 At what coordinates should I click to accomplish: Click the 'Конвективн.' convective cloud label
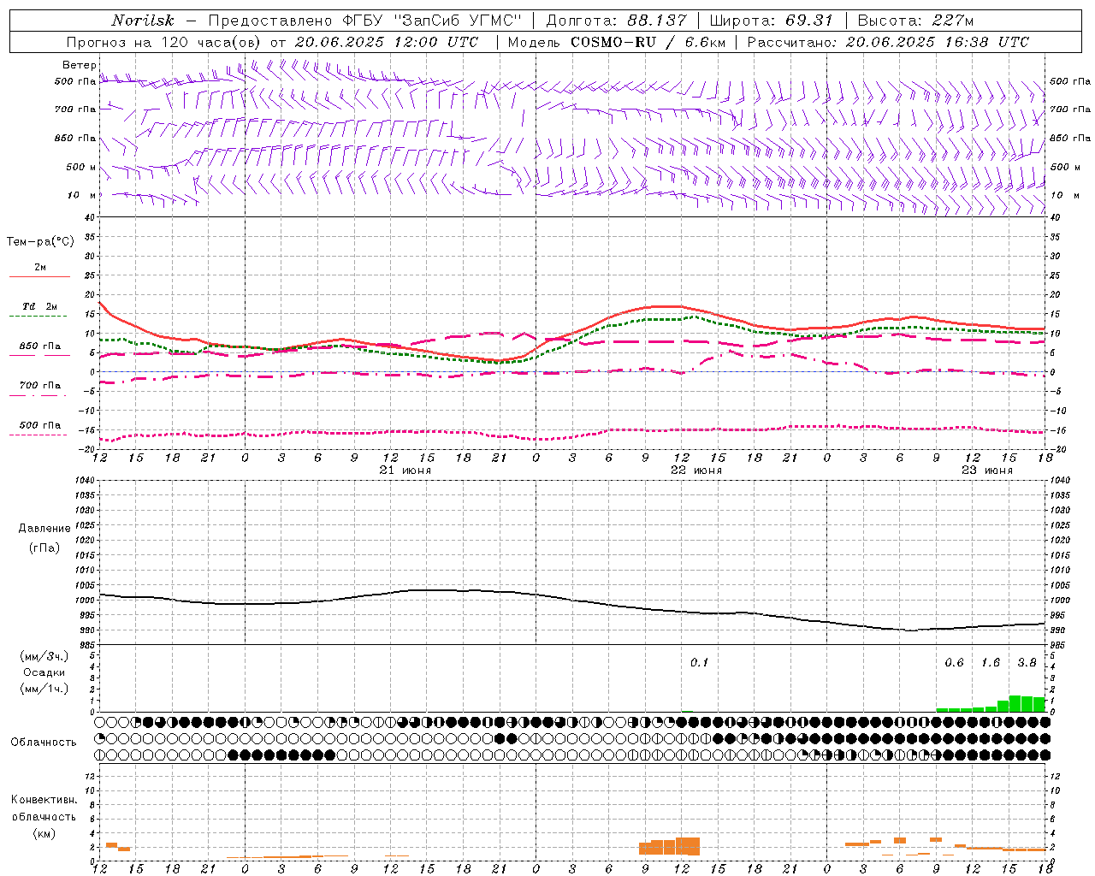(x=44, y=800)
